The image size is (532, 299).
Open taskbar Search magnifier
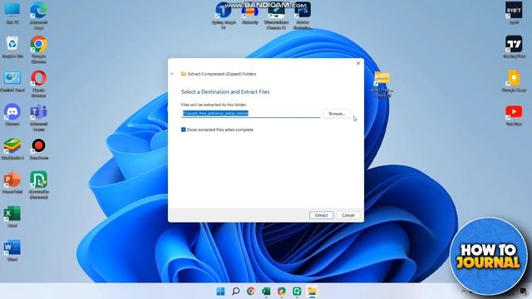click(x=235, y=292)
